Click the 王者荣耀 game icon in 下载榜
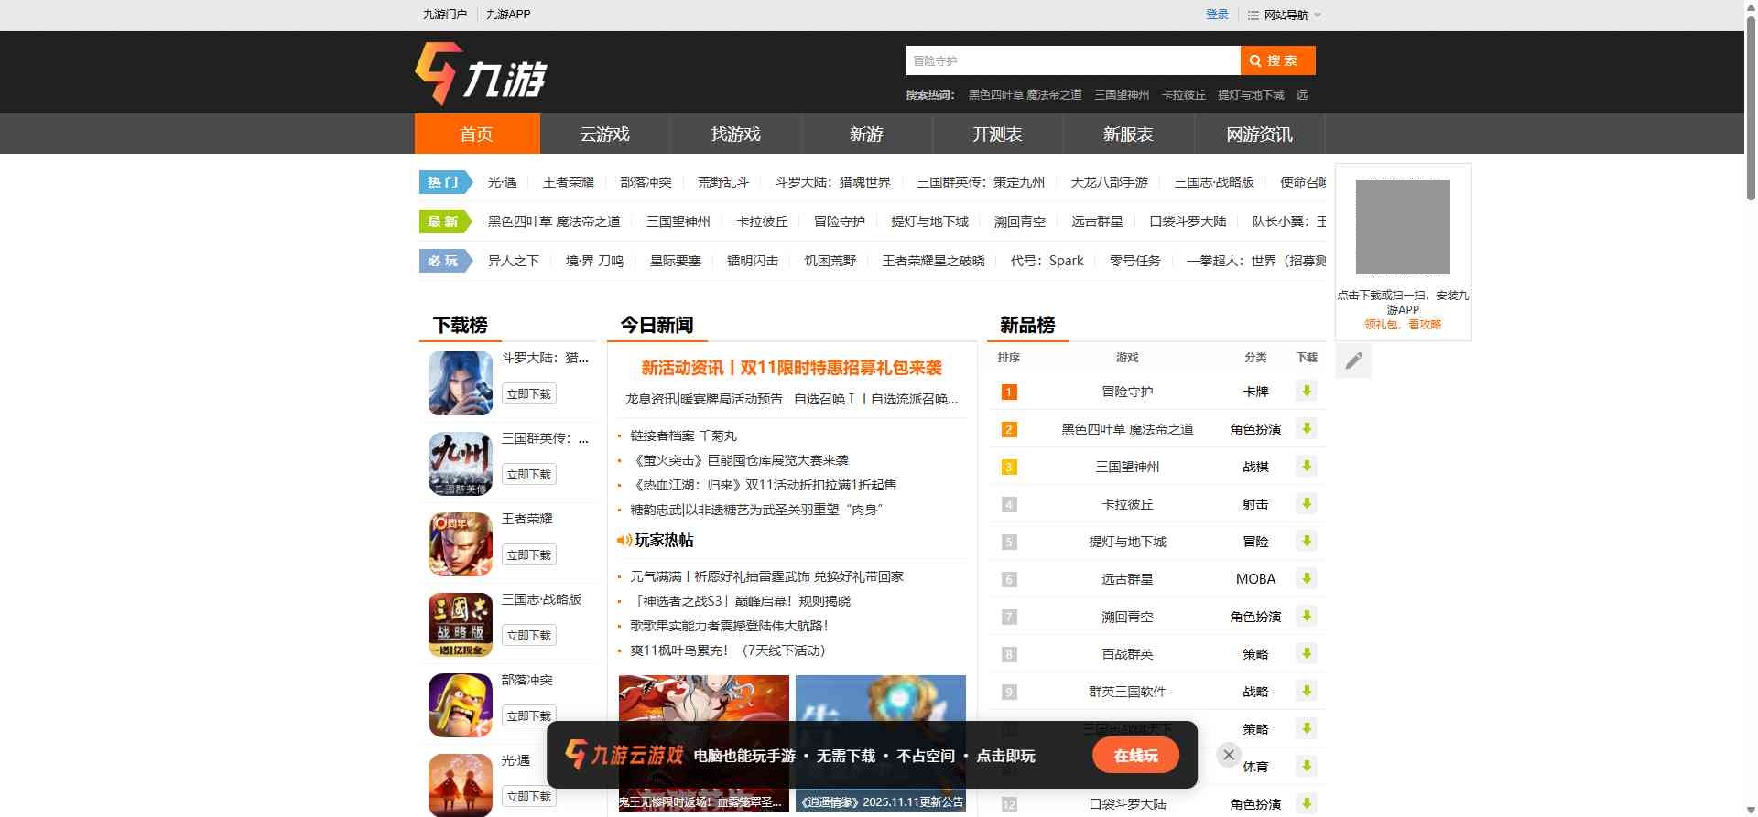 pos(461,544)
